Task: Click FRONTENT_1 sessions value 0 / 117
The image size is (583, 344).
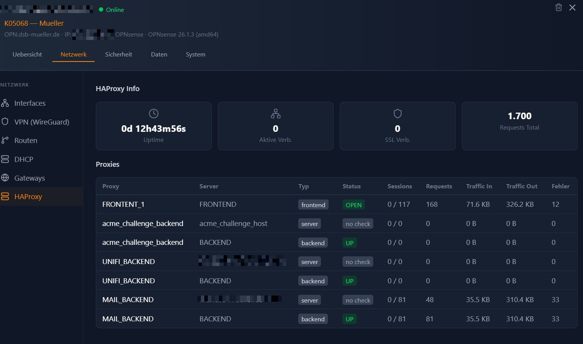Action: (399, 204)
